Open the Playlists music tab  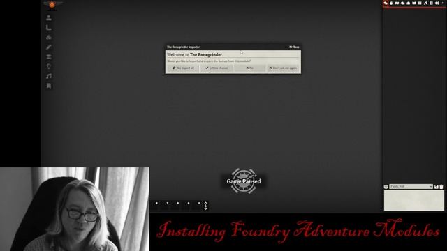425,3
